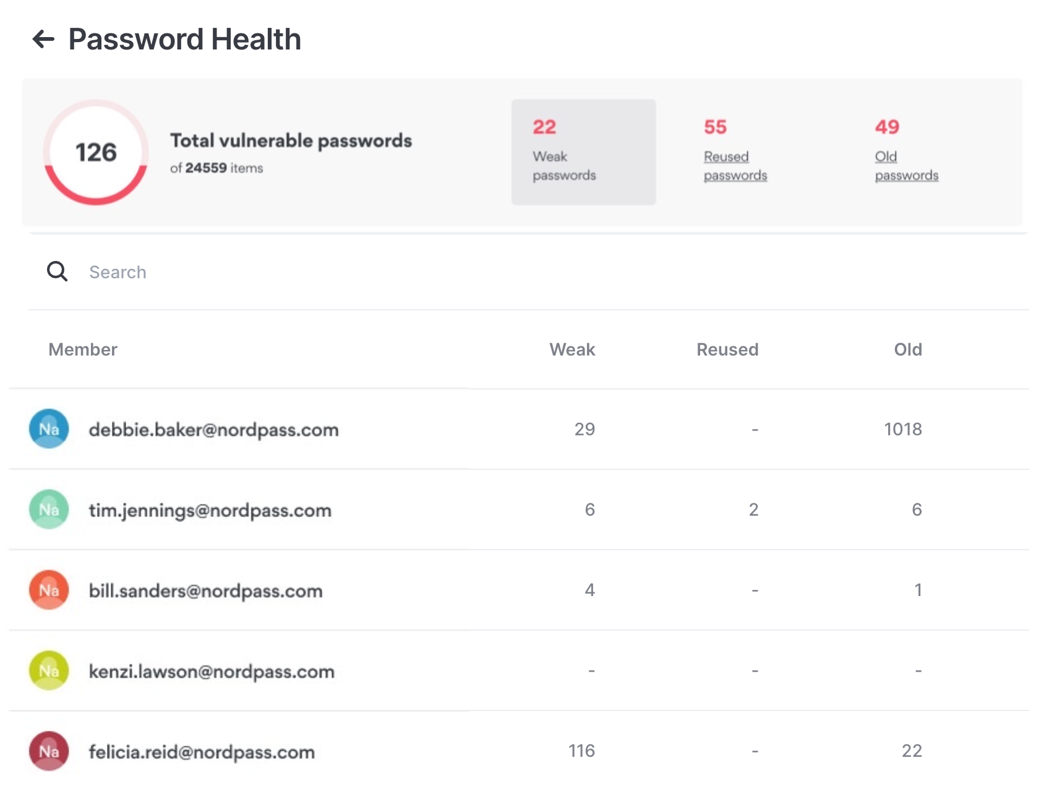Click felicia.reid's old count 22

[912, 751]
